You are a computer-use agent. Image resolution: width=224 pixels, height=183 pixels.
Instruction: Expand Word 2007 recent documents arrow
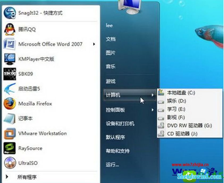coord(94,44)
